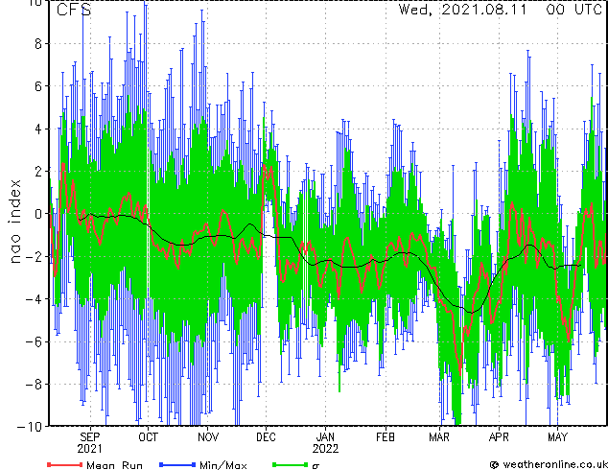Viewport: 608px width, 470px height.
Task: Click the MAR month label
Action: (x=439, y=437)
